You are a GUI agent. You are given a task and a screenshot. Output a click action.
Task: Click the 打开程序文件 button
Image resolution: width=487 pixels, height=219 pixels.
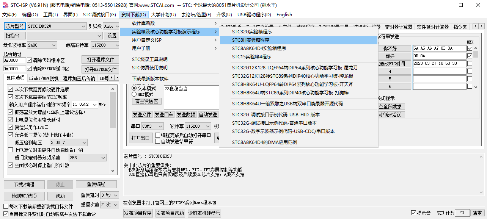[101, 60]
